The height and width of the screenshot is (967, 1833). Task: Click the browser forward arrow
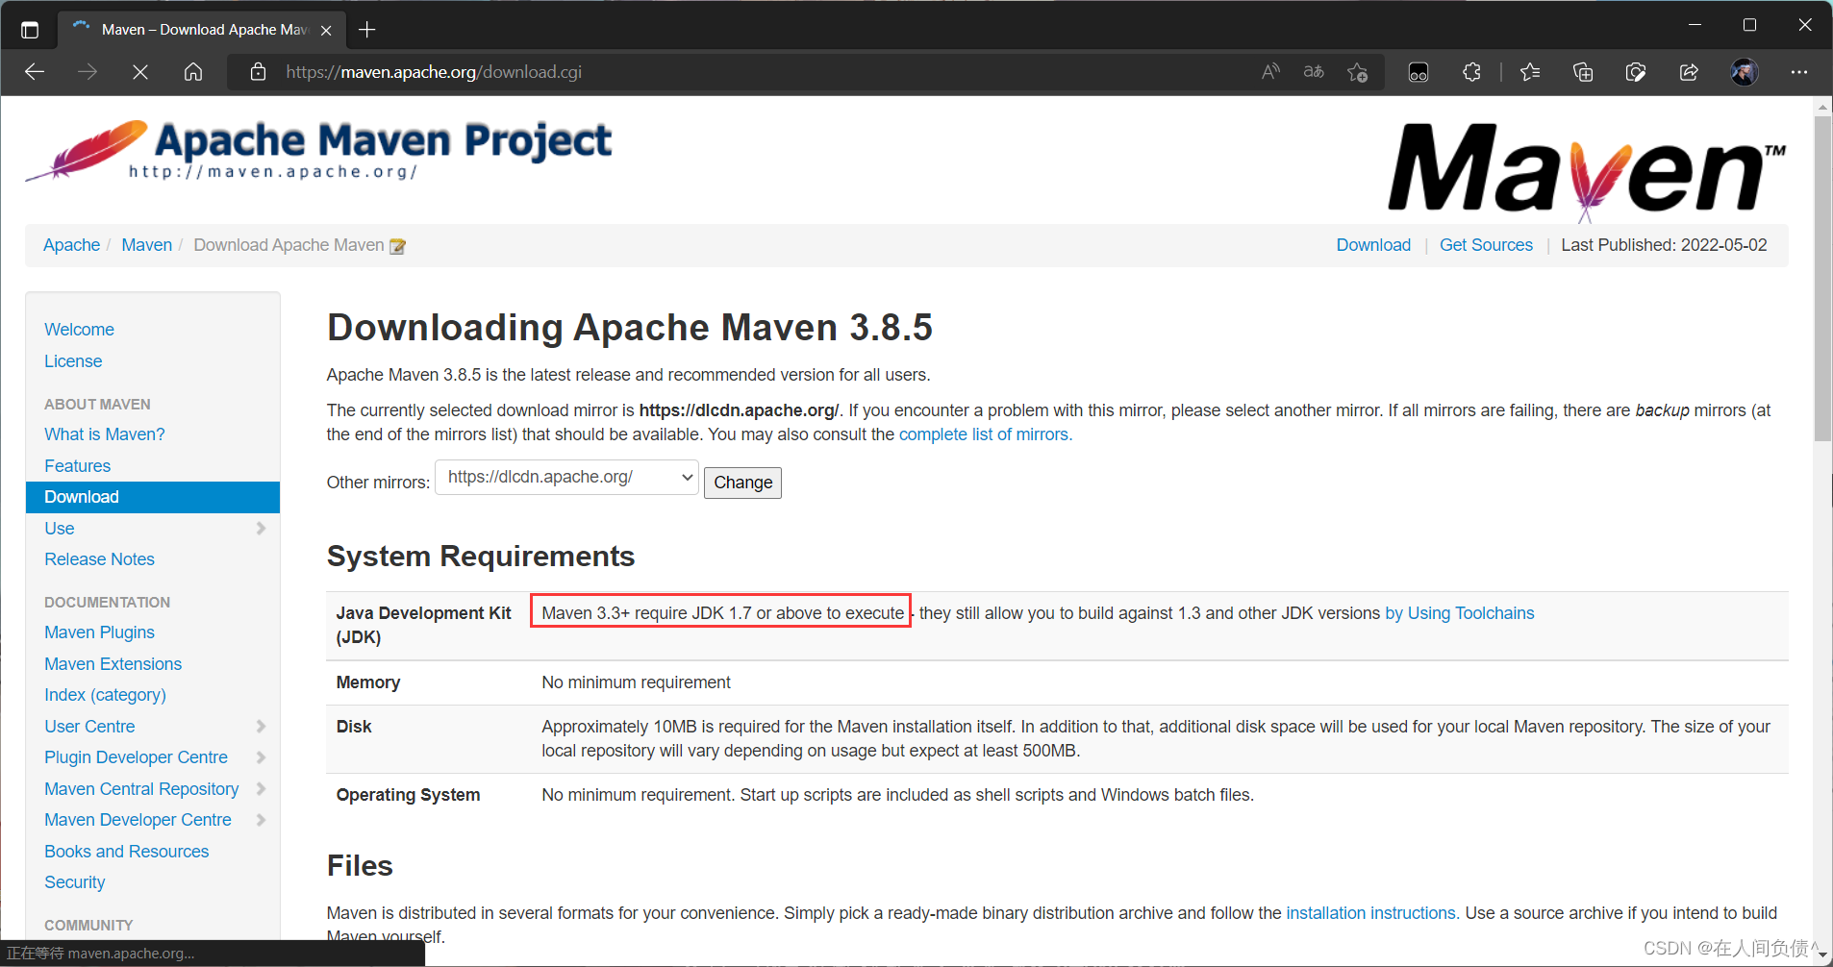click(88, 72)
